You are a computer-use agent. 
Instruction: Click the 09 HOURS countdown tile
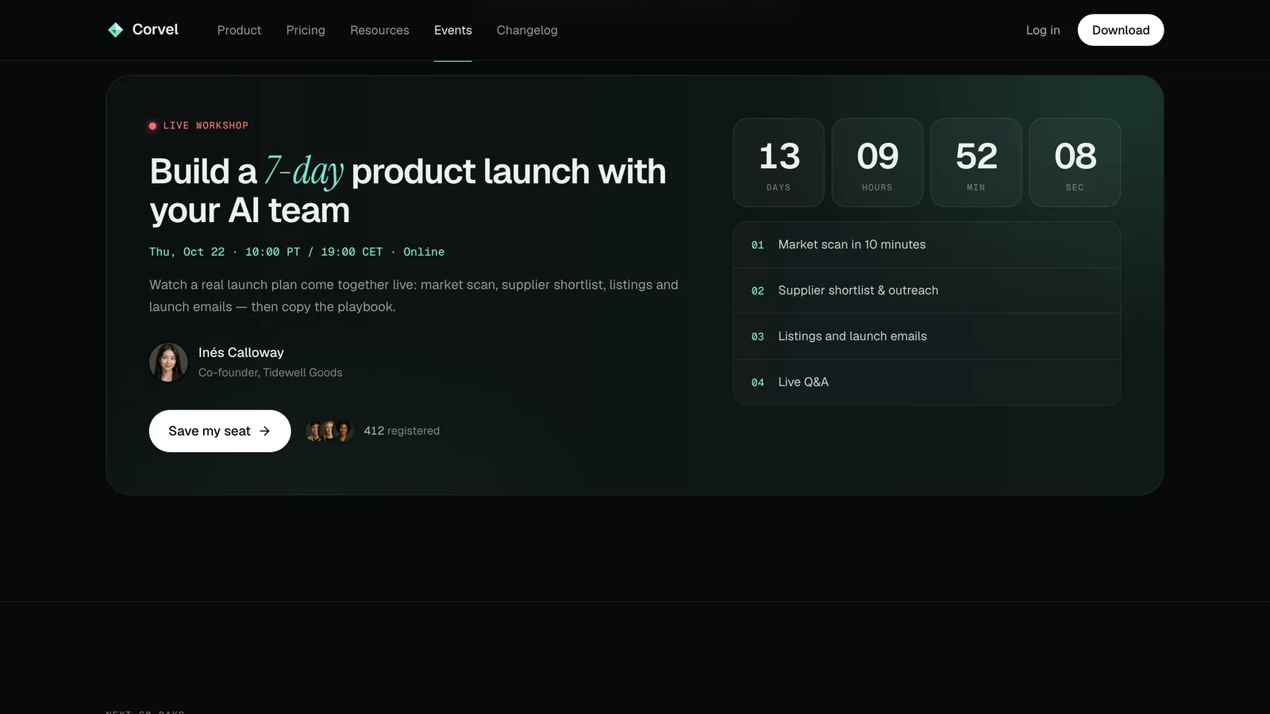[877, 163]
